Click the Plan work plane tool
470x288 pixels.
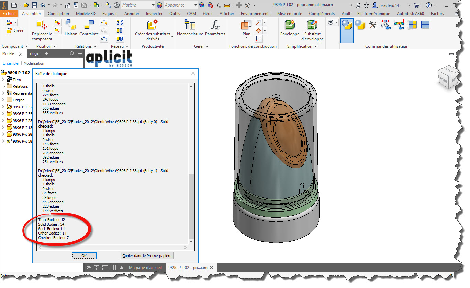[x=246, y=26]
